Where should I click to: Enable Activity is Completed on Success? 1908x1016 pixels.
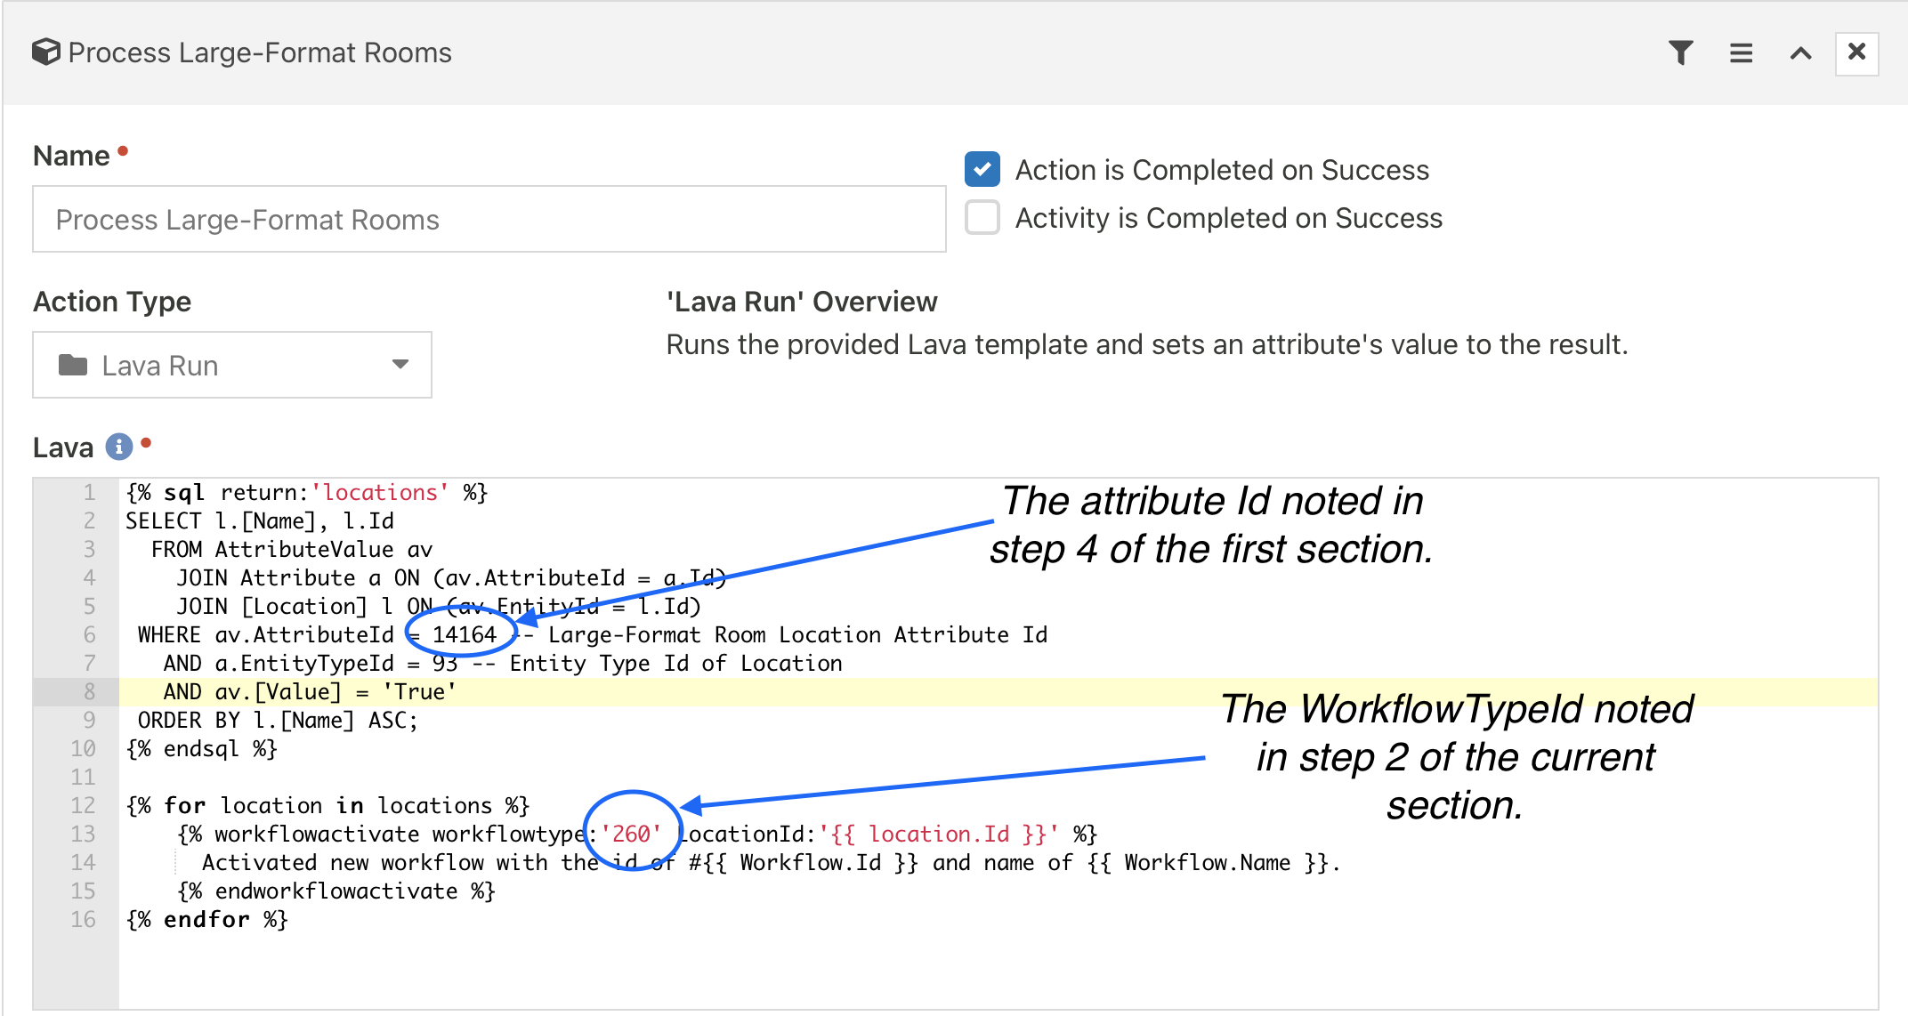982,217
